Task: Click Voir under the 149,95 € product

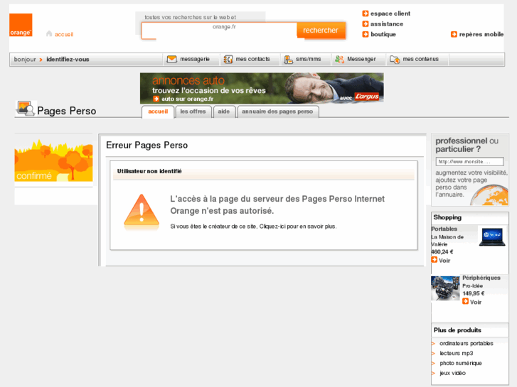Action: click(476, 302)
